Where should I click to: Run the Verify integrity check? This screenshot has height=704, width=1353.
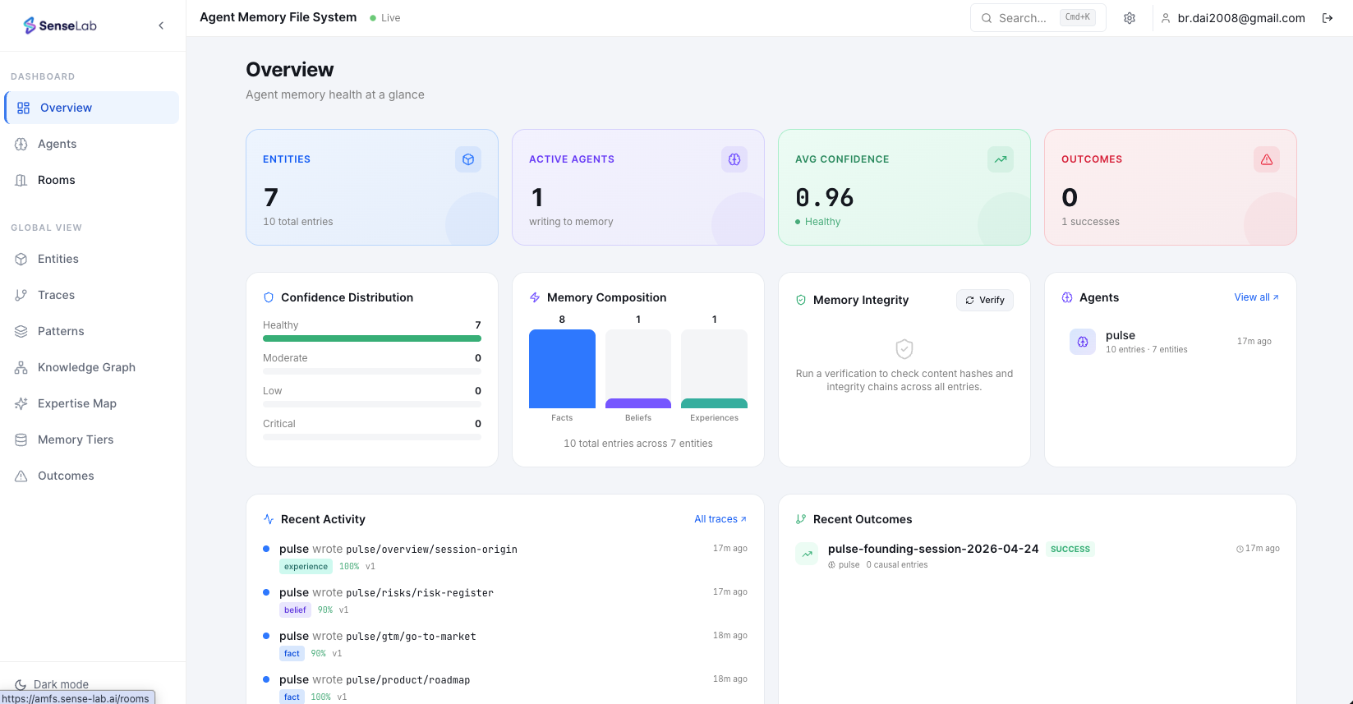click(985, 300)
